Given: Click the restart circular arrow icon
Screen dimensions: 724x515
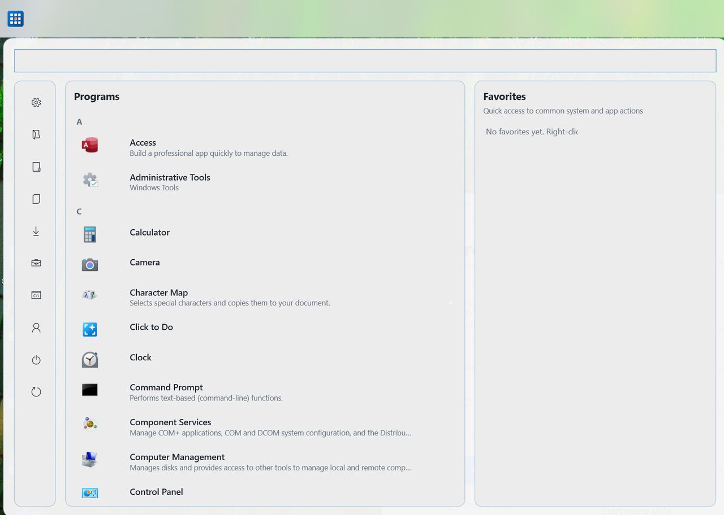Looking at the screenshot, I should pos(36,392).
